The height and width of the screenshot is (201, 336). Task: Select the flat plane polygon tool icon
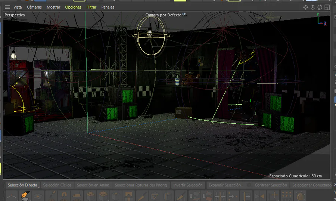[x=38, y=196]
